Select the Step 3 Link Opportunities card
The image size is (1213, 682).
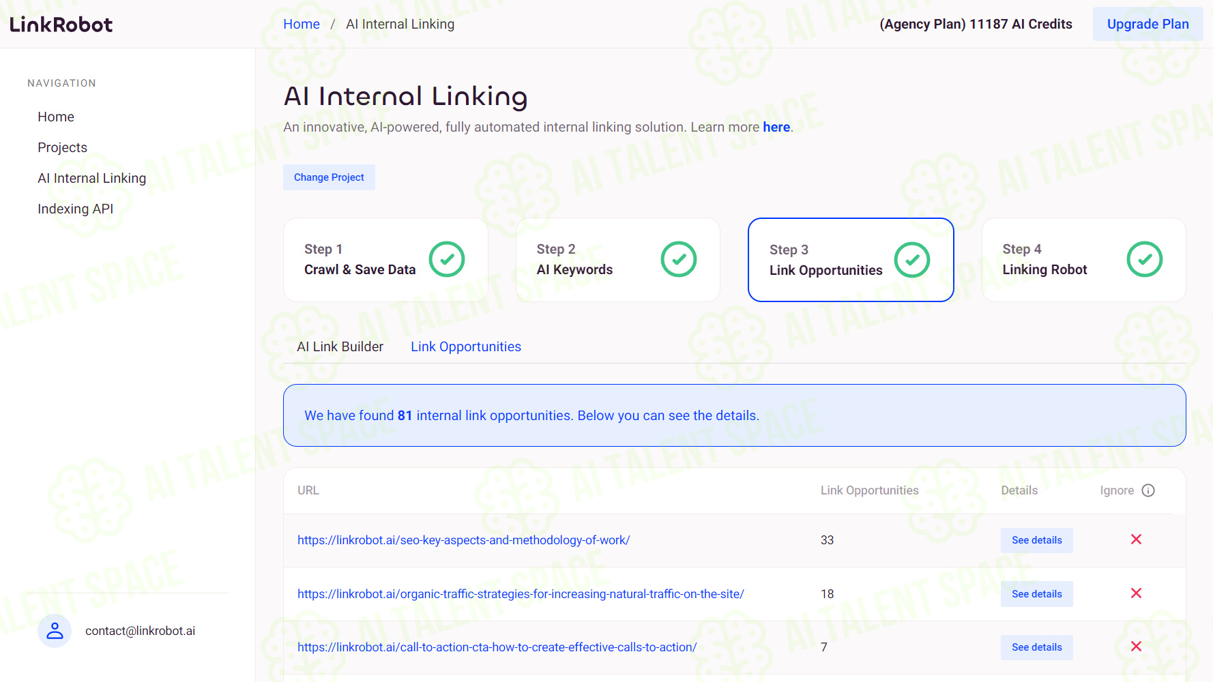[x=851, y=260]
